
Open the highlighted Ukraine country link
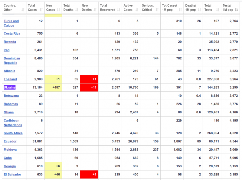[x=9, y=87]
